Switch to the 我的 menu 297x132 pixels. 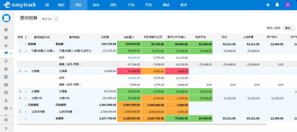point(61,5)
